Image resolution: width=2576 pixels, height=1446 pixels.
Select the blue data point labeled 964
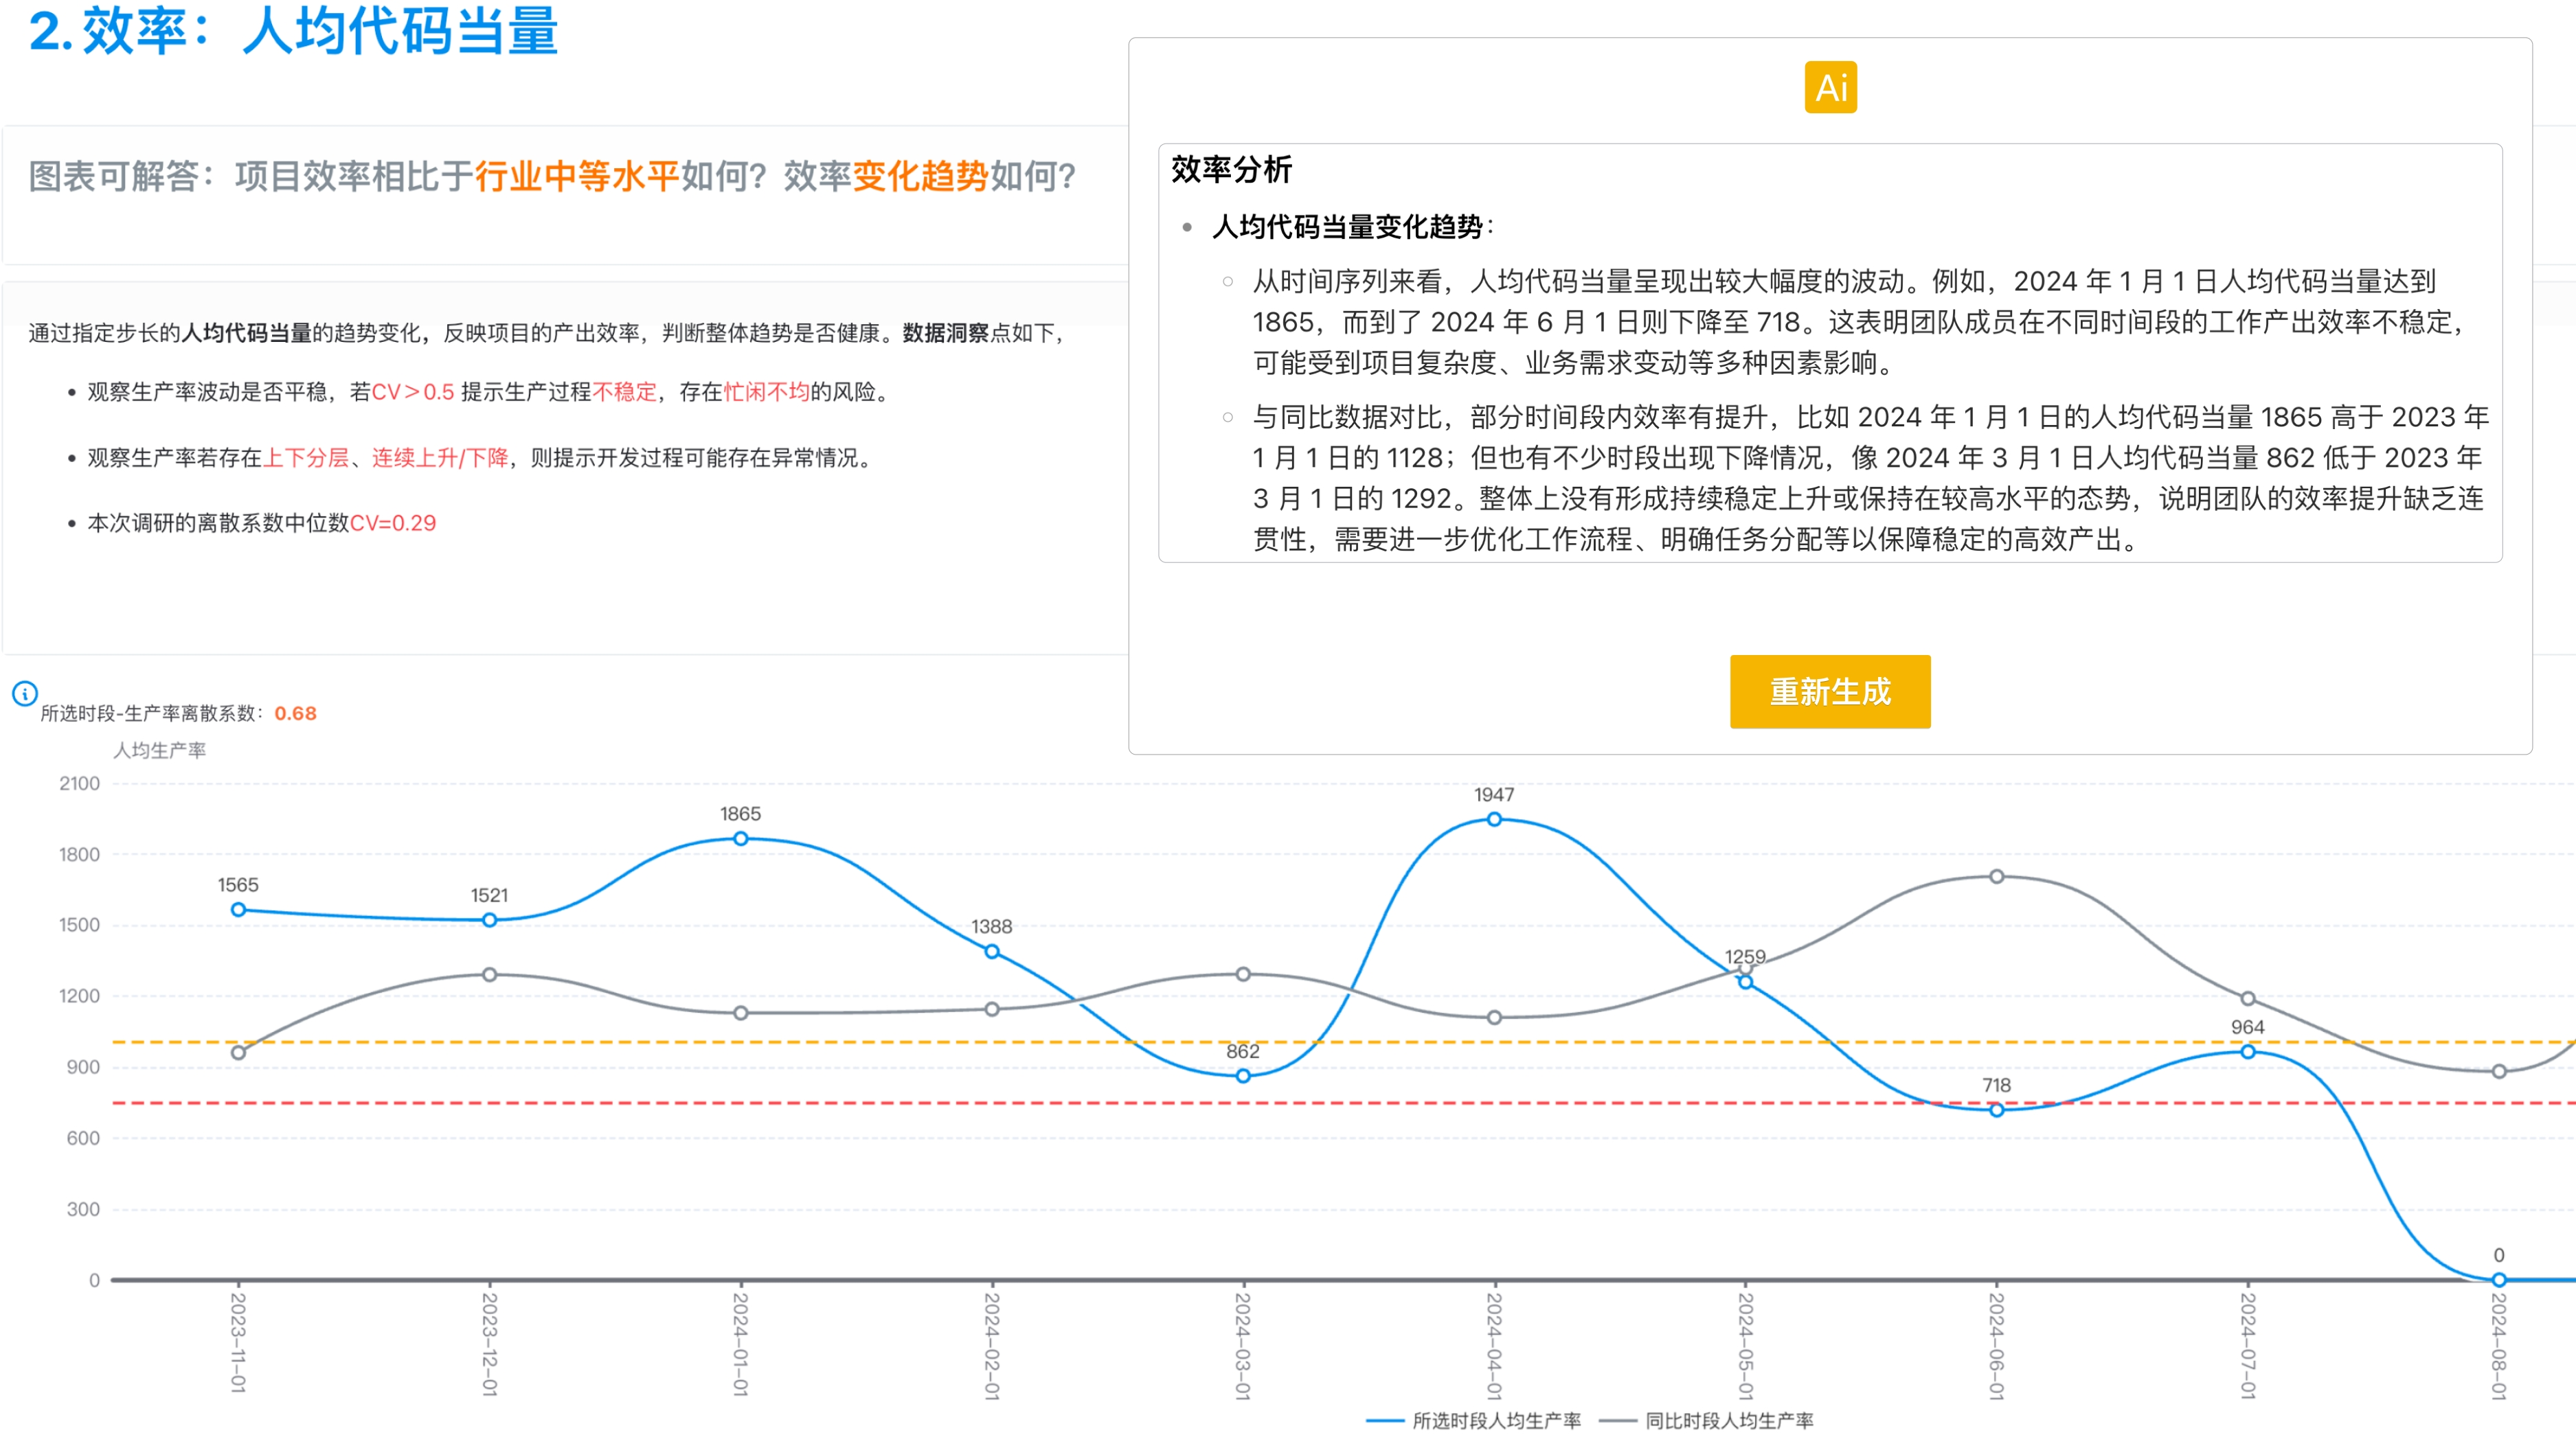click(x=2247, y=1053)
